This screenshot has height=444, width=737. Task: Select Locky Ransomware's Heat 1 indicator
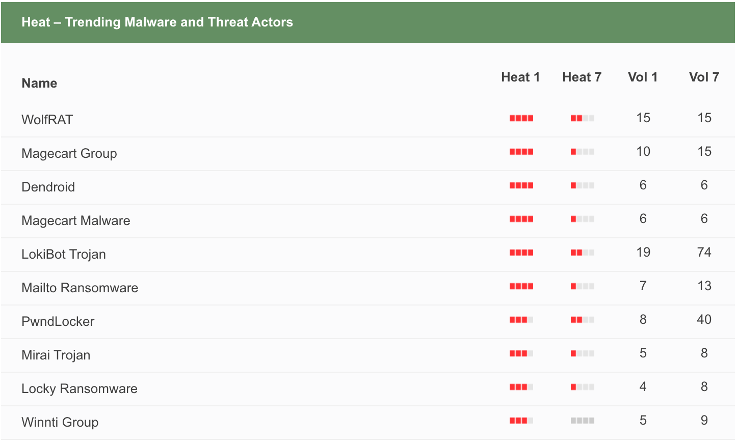[521, 387]
